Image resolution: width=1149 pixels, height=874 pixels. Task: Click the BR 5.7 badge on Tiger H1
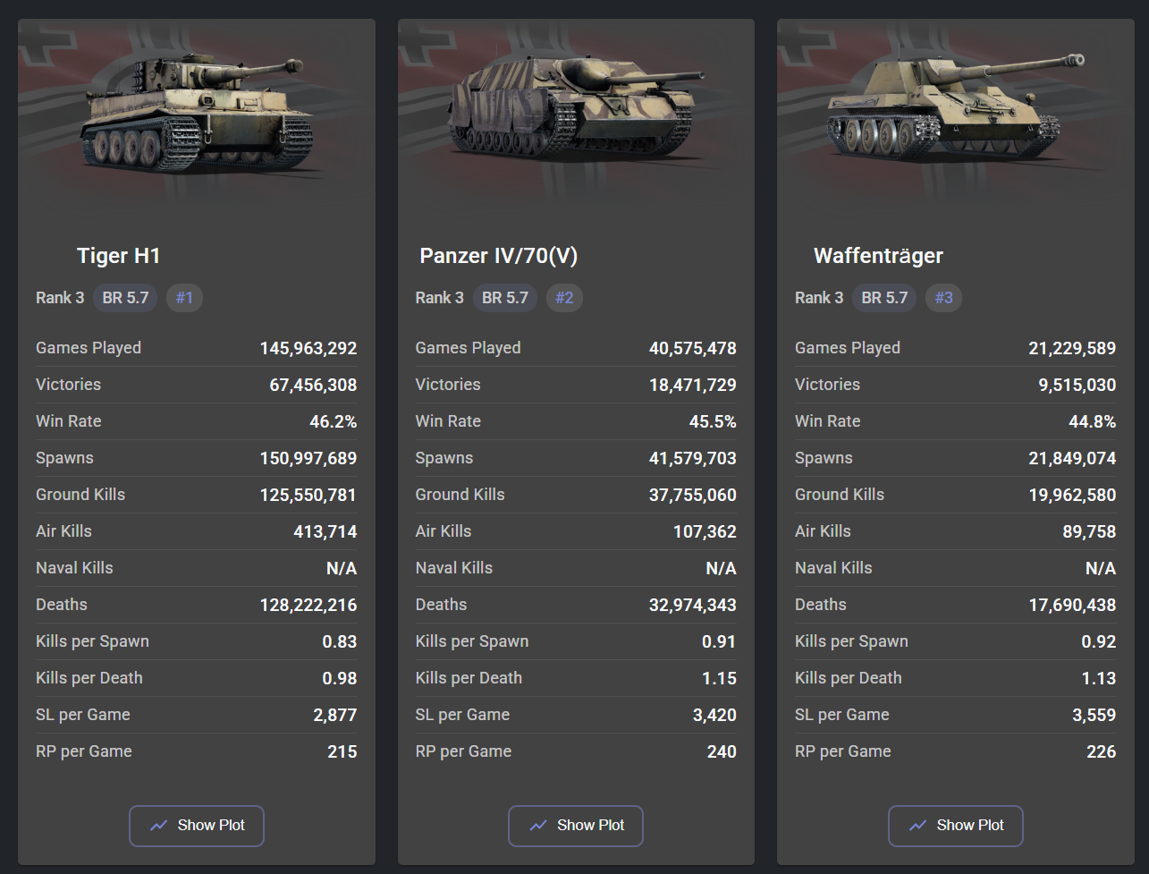[125, 298]
